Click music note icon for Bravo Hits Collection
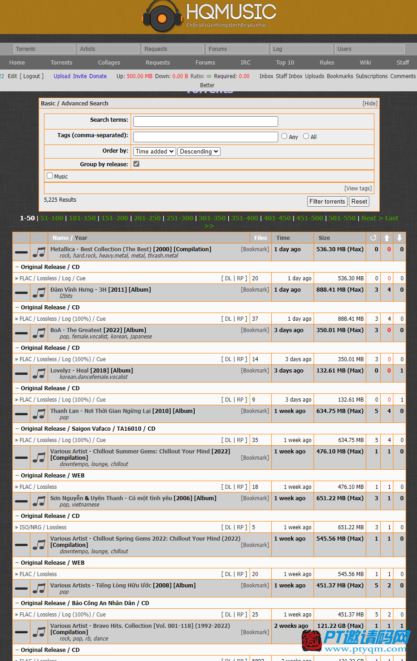This screenshot has width=417, height=661. click(39, 632)
